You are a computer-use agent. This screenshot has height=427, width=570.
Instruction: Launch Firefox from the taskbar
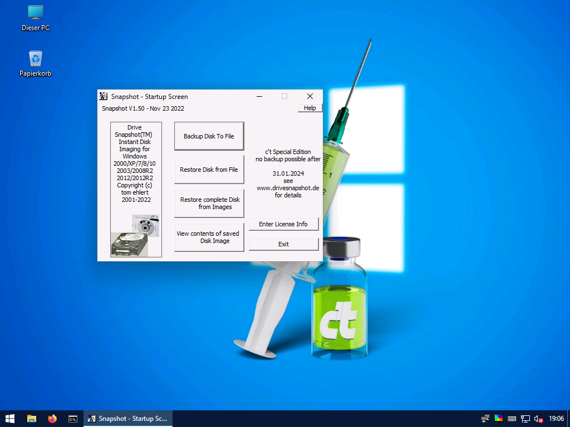pos(52,419)
